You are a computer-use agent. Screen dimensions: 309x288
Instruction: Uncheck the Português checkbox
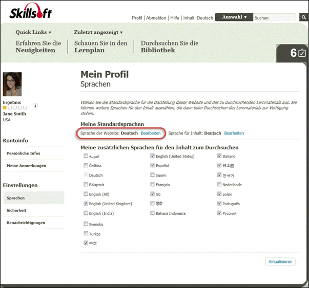click(219, 204)
